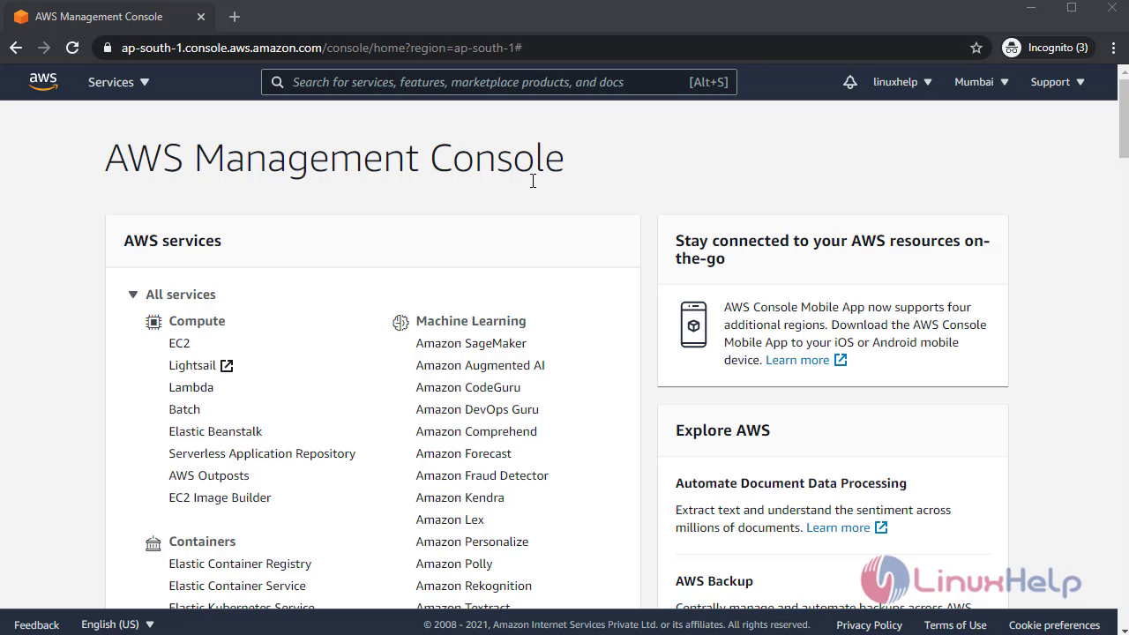Click the search magnifier icon
The height and width of the screenshot is (635, 1129).
pos(277,82)
